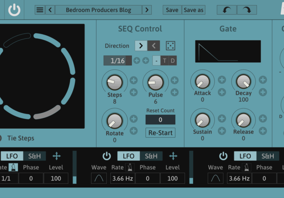Click the dice randomize direction icon

[x=171, y=46]
